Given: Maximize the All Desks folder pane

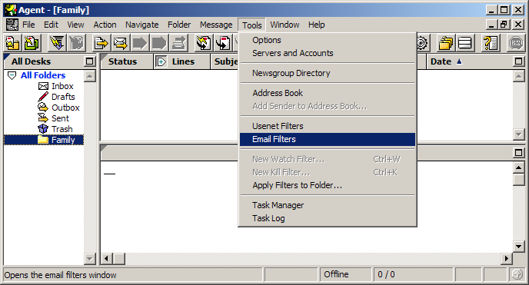Looking at the screenshot, I should (x=89, y=61).
